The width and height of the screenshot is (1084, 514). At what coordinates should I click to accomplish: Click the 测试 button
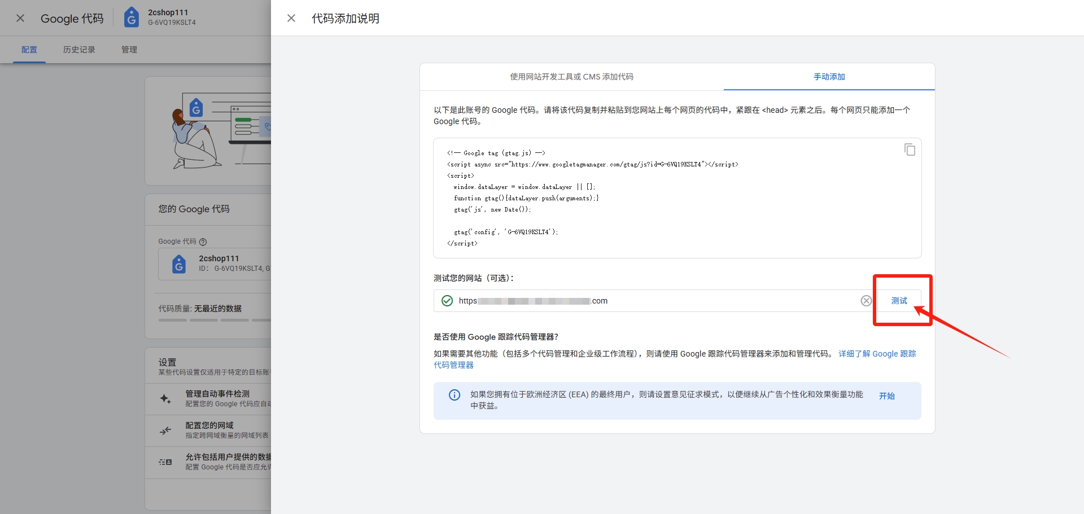pyautogui.click(x=899, y=301)
